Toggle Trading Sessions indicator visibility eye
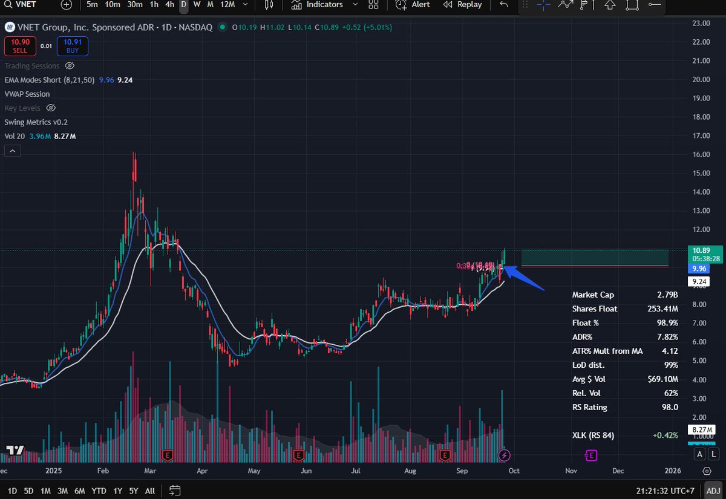Image resolution: width=726 pixels, height=499 pixels. [70, 65]
